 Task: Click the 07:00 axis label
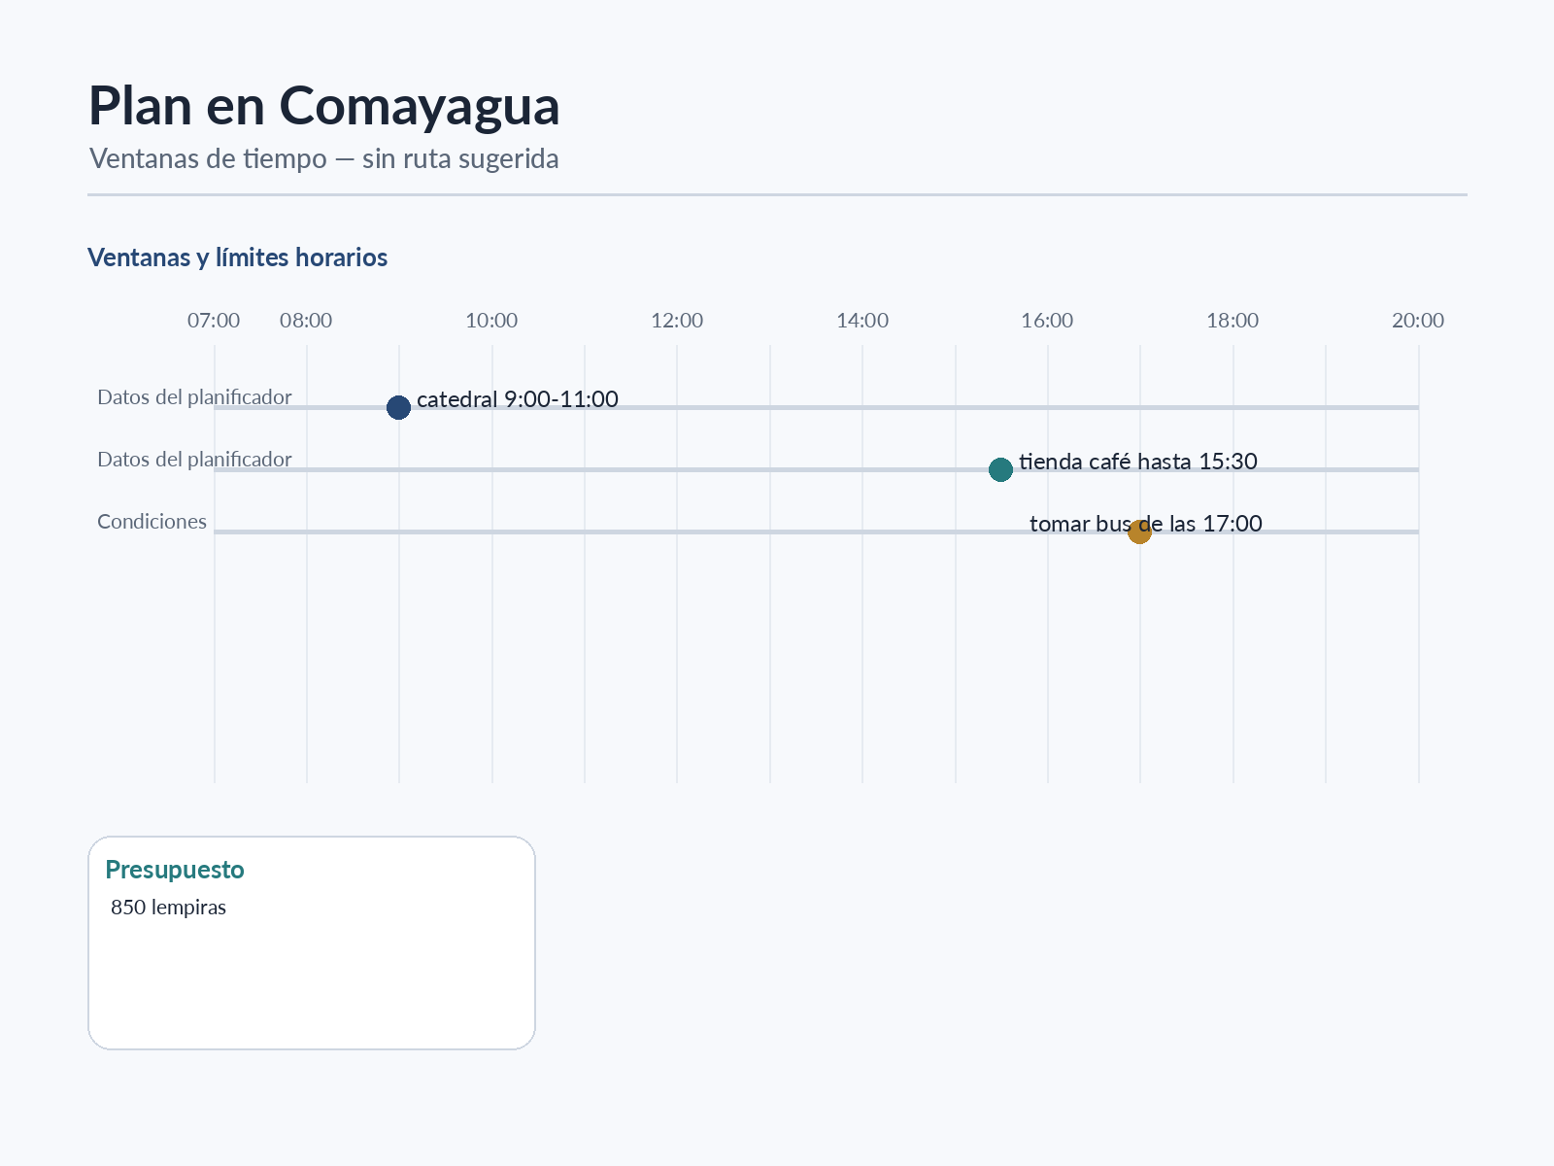[214, 321]
